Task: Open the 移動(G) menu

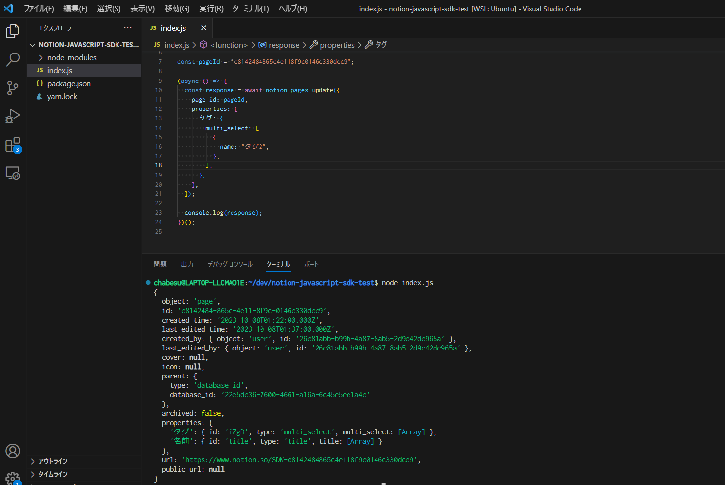Action: click(177, 8)
